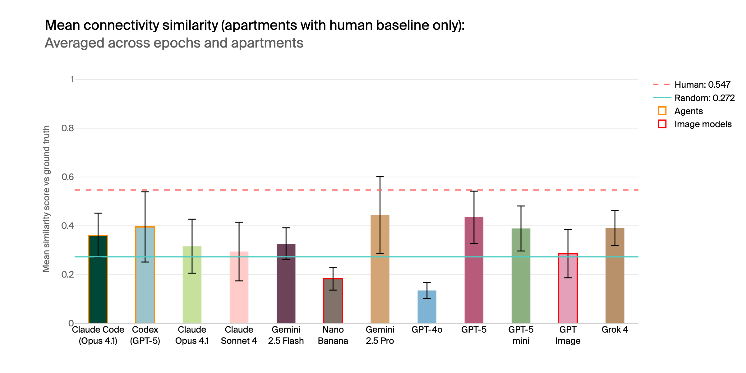Click the y-axis title "Mean similarity score"

pyautogui.click(x=47, y=199)
